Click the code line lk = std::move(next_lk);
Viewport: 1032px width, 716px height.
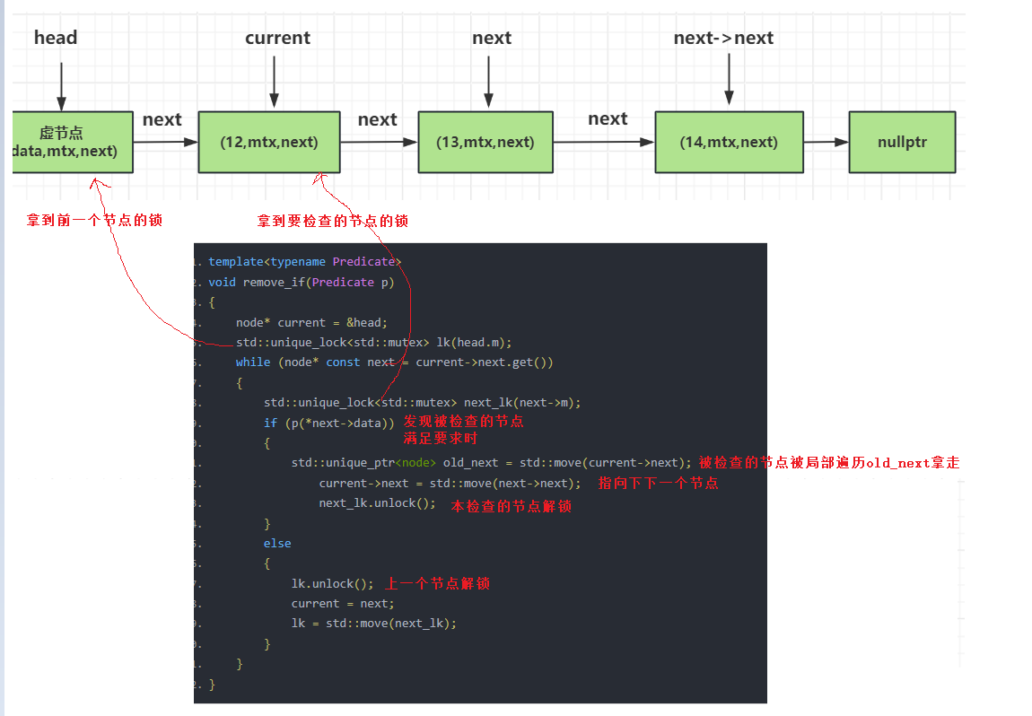tap(374, 624)
